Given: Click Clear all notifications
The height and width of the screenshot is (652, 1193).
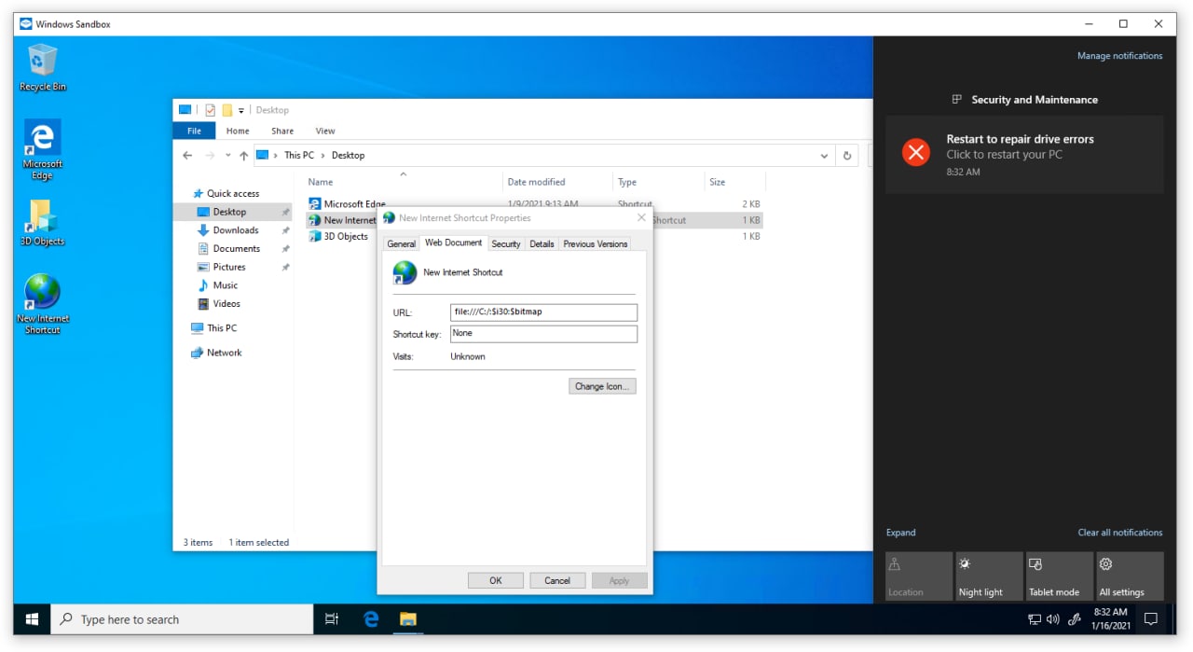Looking at the screenshot, I should click(1120, 533).
